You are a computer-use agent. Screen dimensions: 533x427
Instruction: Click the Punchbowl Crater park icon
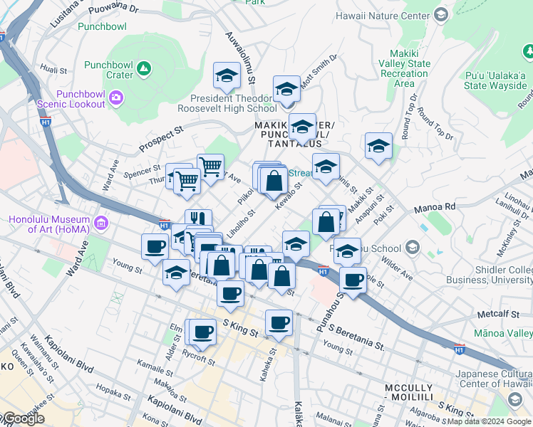click(144, 69)
